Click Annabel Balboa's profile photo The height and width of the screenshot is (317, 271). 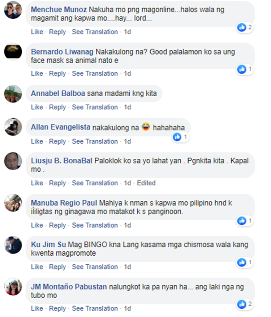pos(13,94)
